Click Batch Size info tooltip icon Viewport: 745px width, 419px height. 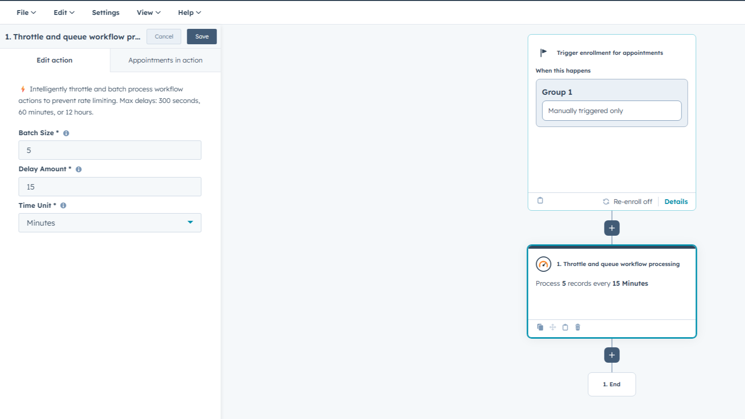[66, 133]
